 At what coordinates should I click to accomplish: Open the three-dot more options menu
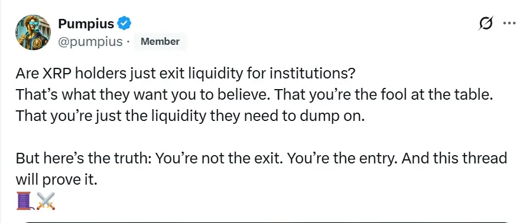[x=509, y=24]
